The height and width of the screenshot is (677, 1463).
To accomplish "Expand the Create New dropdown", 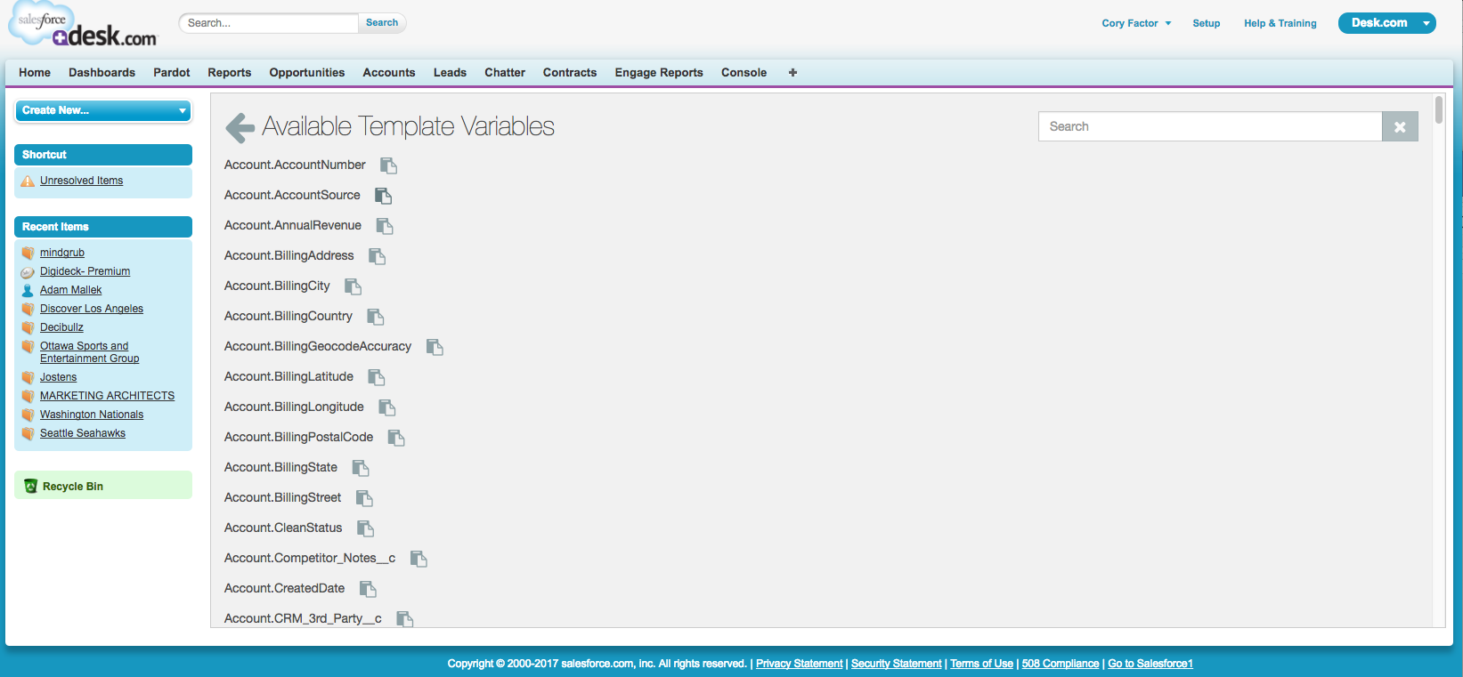I will tap(103, 110).
